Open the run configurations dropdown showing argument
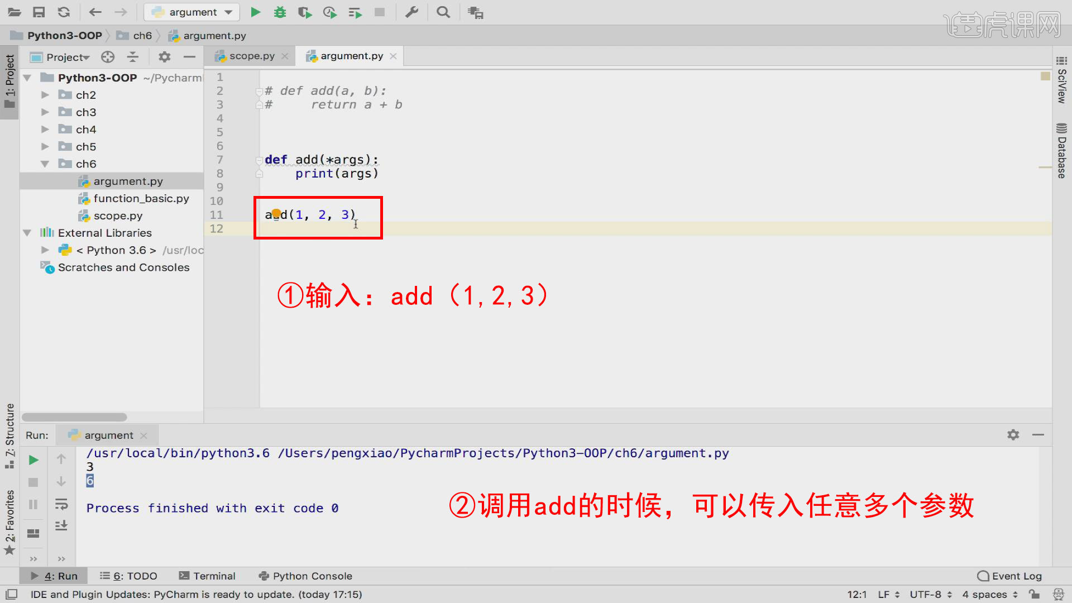 [191, 12]
